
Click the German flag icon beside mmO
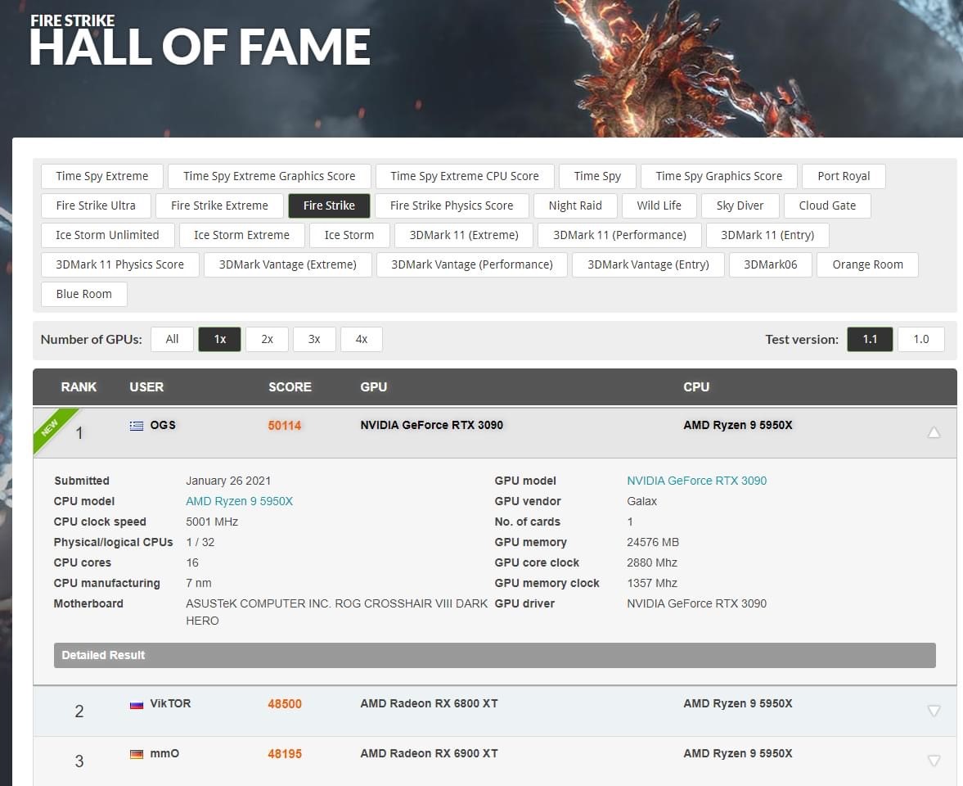[x=137, y=754]
